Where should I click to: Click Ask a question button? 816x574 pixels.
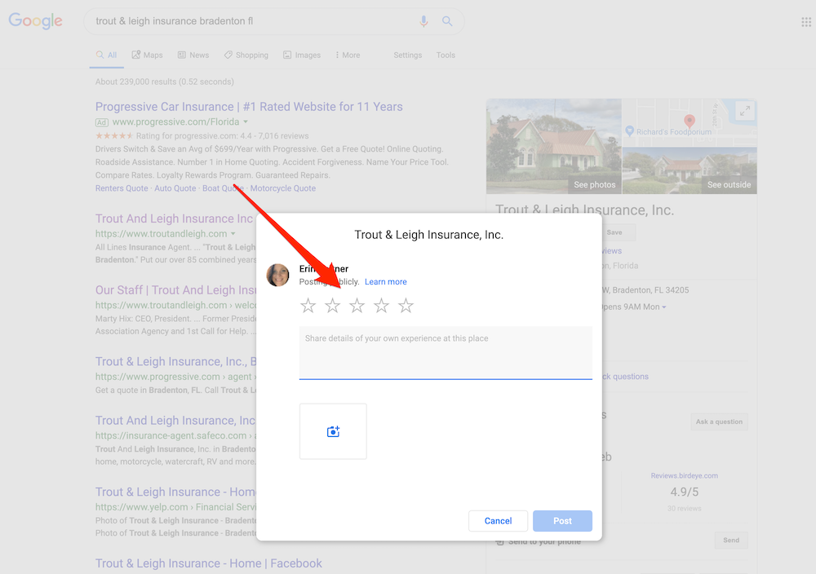[x=719, y=422]
